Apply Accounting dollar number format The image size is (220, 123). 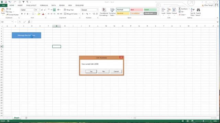click(83, 14)
